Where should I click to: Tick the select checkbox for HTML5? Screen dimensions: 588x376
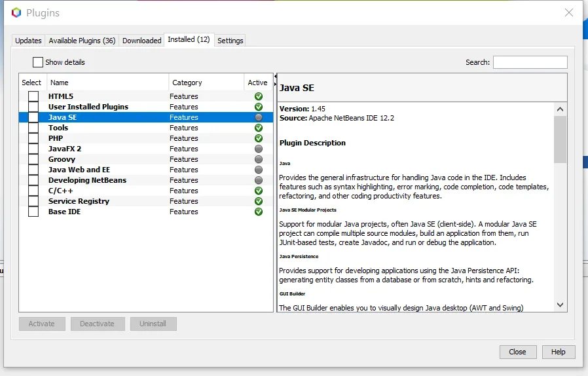33,96
